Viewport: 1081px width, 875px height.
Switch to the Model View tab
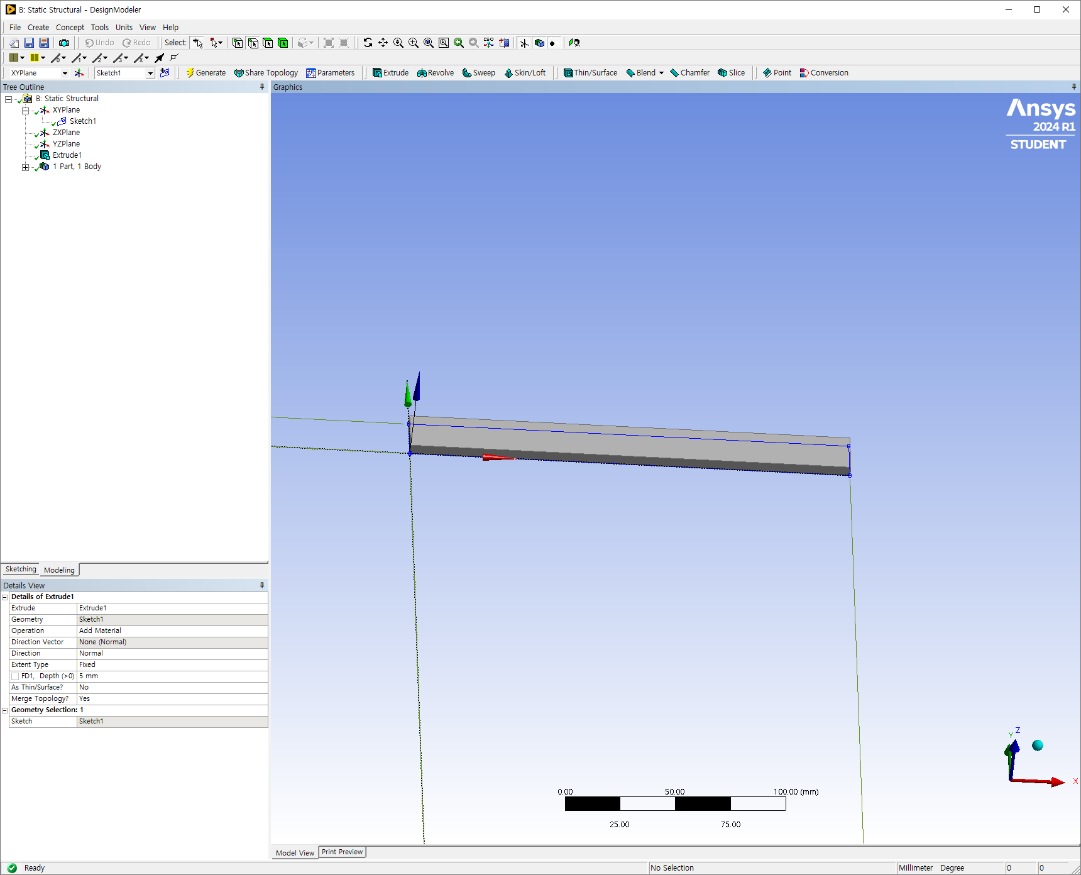click(295, 853)
